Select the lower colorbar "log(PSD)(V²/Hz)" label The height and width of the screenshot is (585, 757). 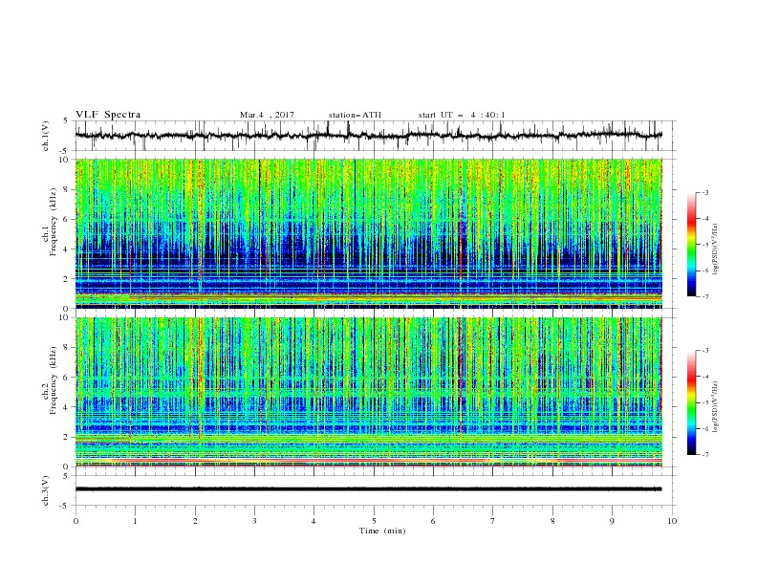click(716, 407)
